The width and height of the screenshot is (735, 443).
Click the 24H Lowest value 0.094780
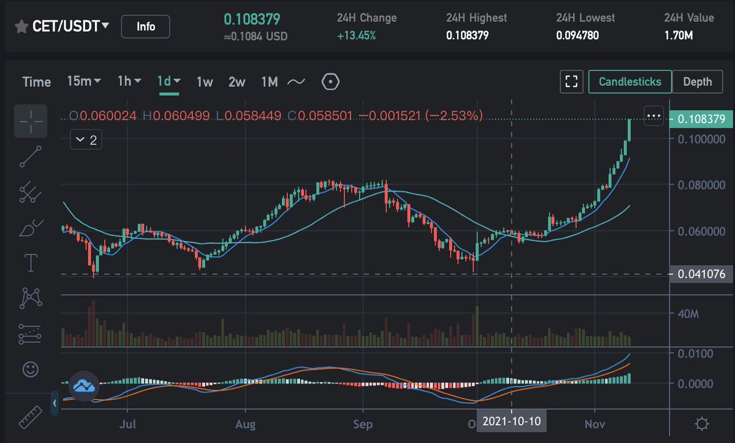click(578, 36)
